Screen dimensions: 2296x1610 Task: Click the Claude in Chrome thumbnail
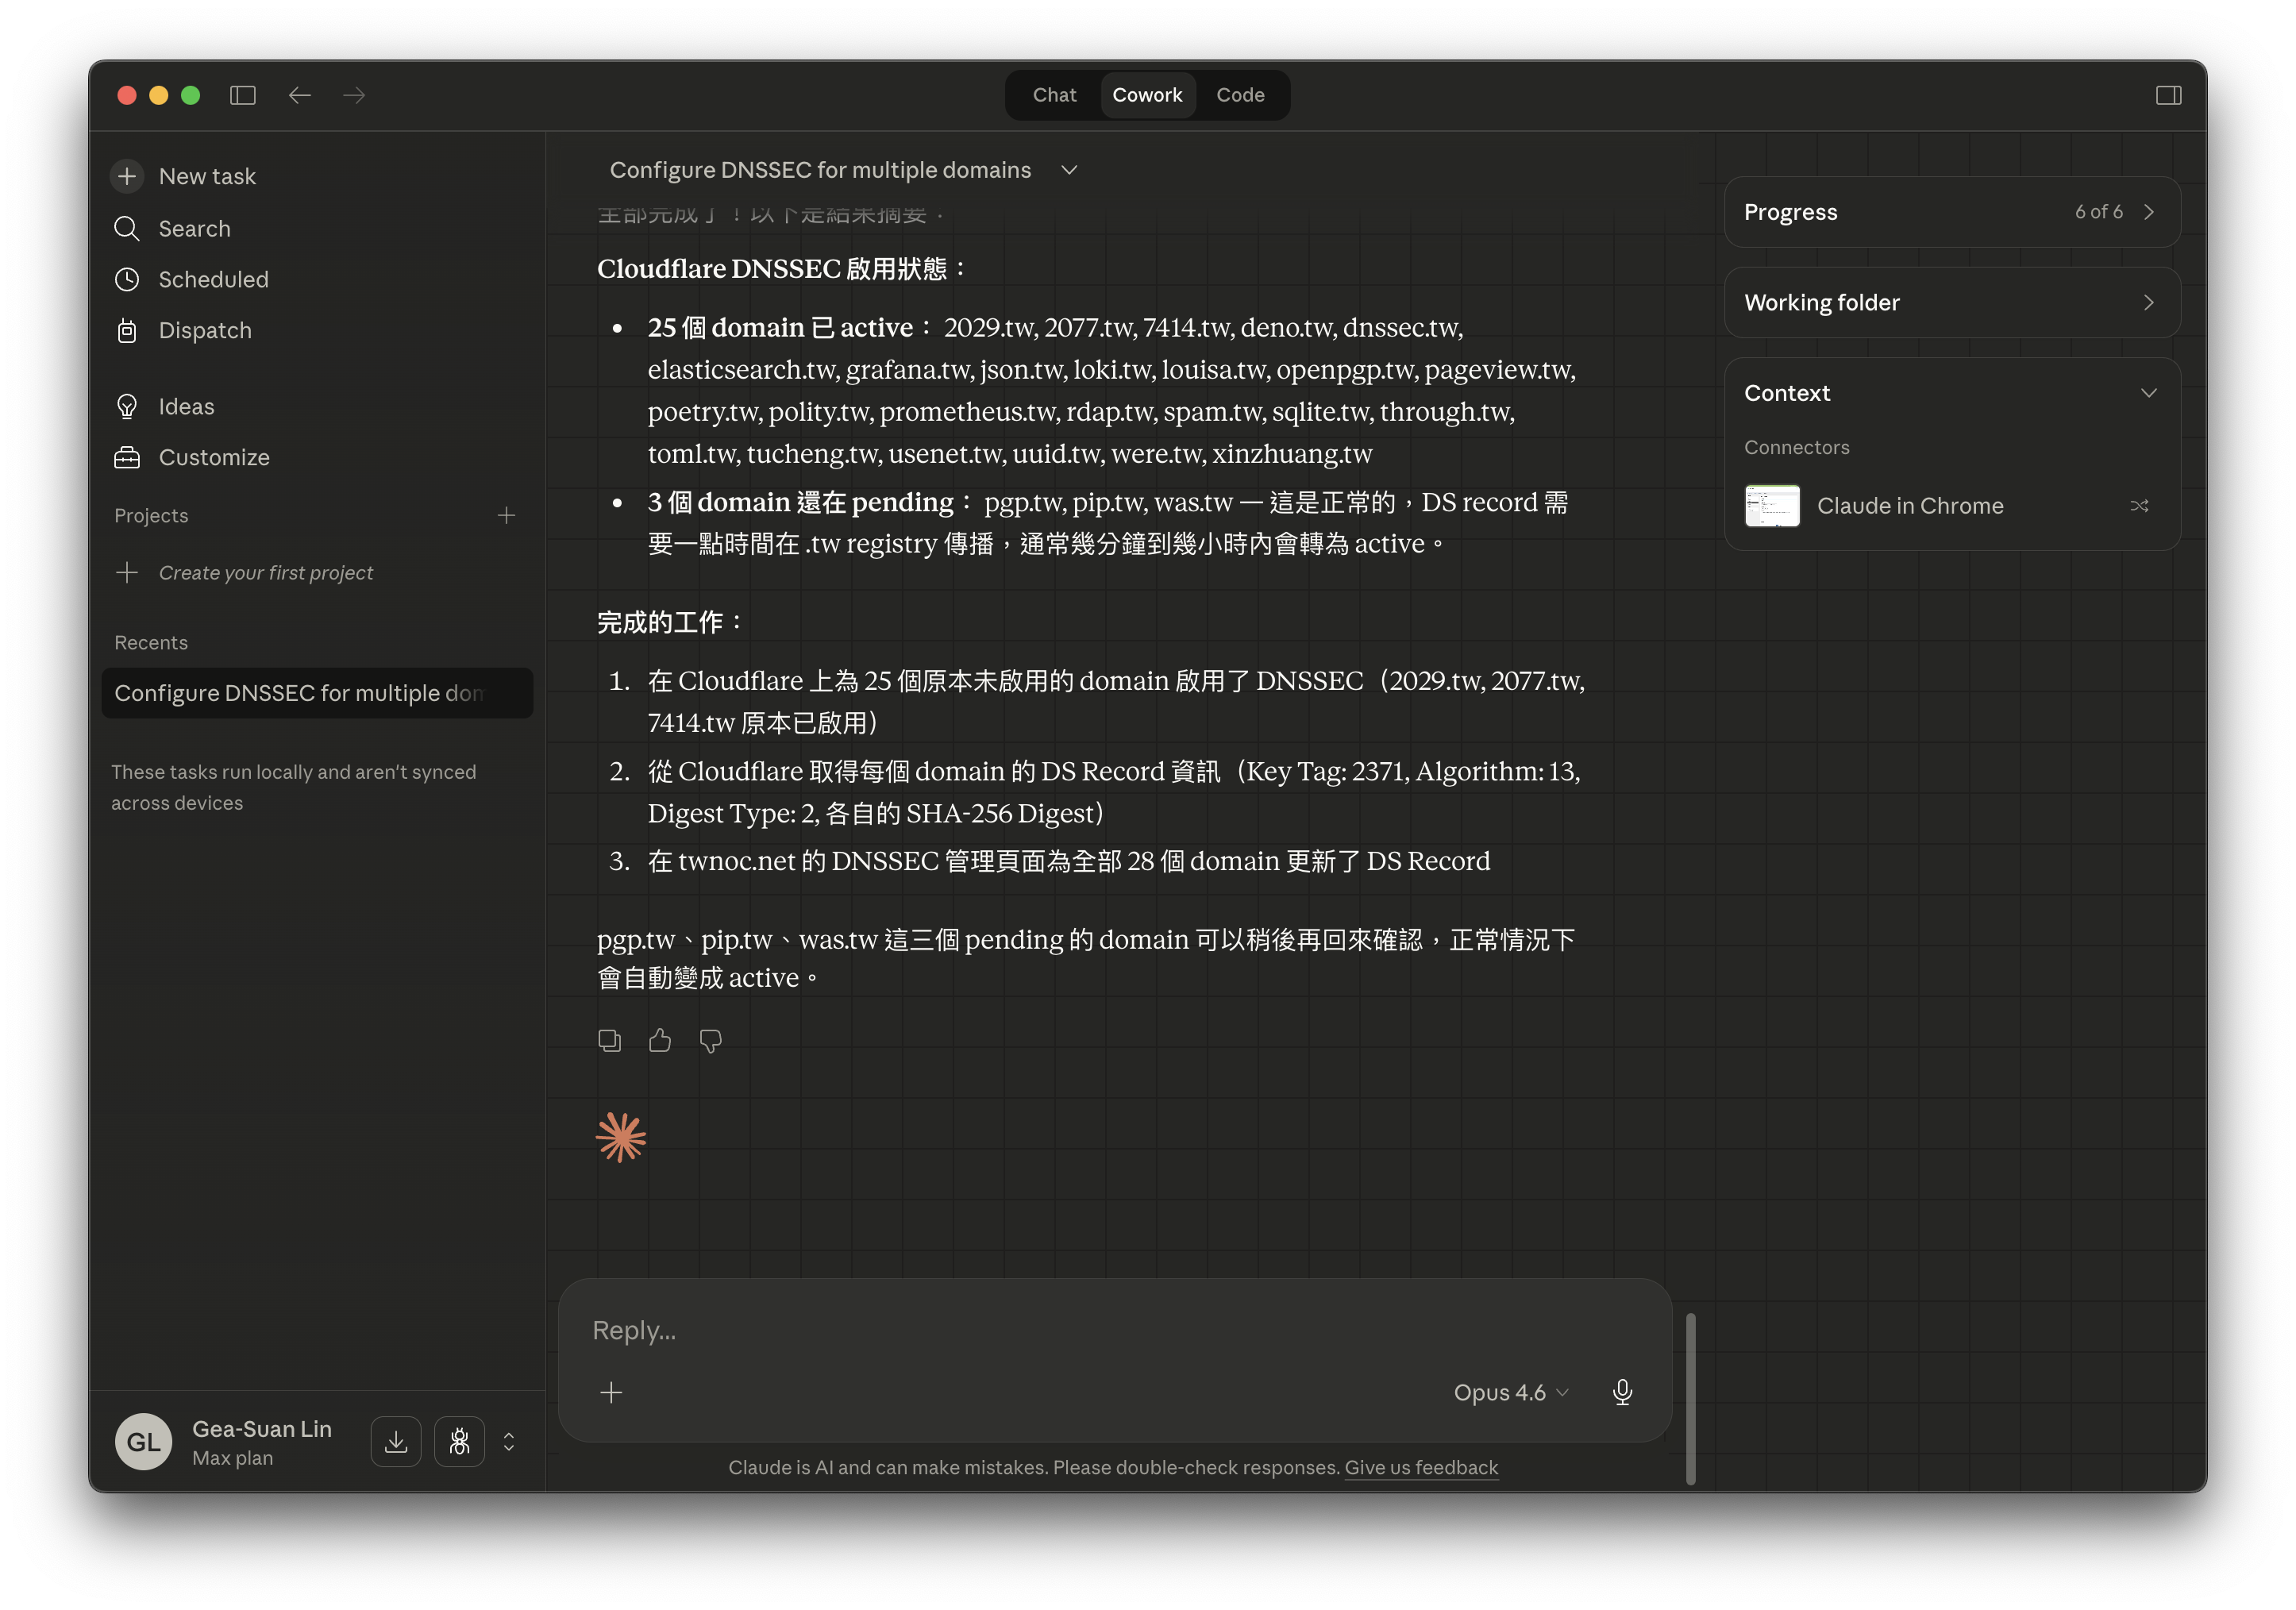1772,506
